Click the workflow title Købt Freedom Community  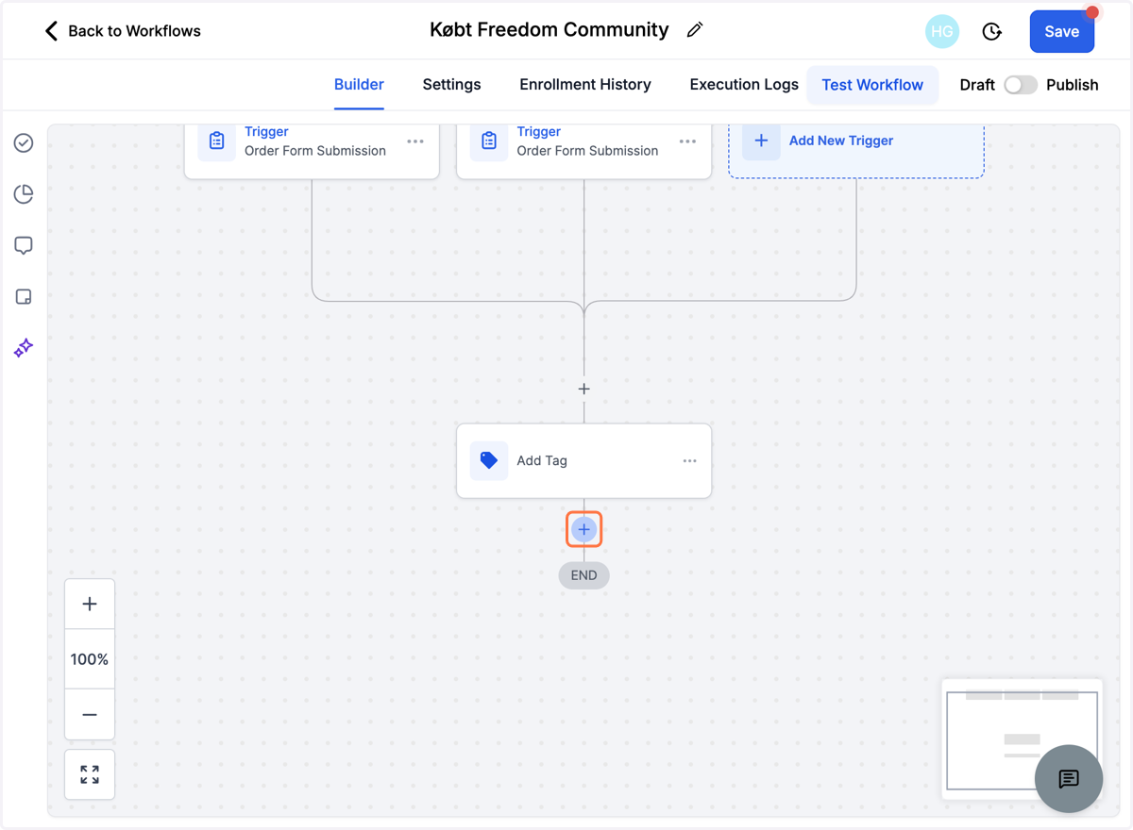tap(549, 30)
